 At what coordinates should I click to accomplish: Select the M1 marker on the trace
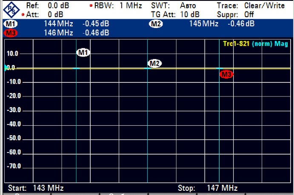click(83, 53)
